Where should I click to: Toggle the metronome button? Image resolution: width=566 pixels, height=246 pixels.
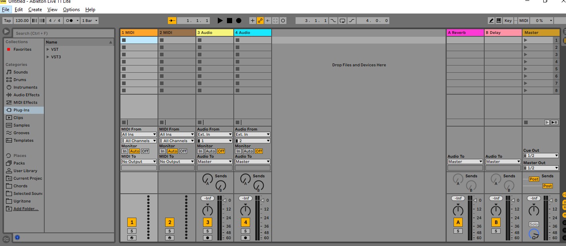tap(69, 20)
